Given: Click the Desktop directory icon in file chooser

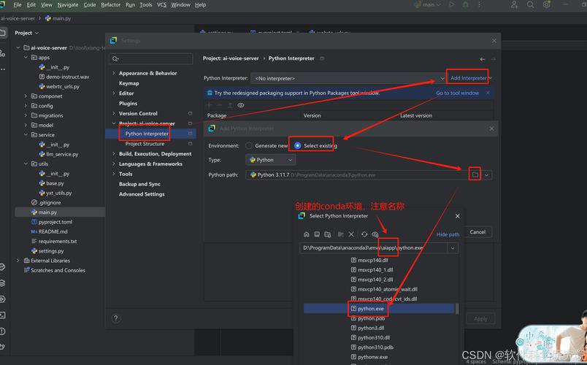Looking at the screenshot, I should [317, 234].
